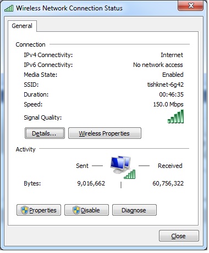
Task: Open adapter Properties
Action: [38, 210]
